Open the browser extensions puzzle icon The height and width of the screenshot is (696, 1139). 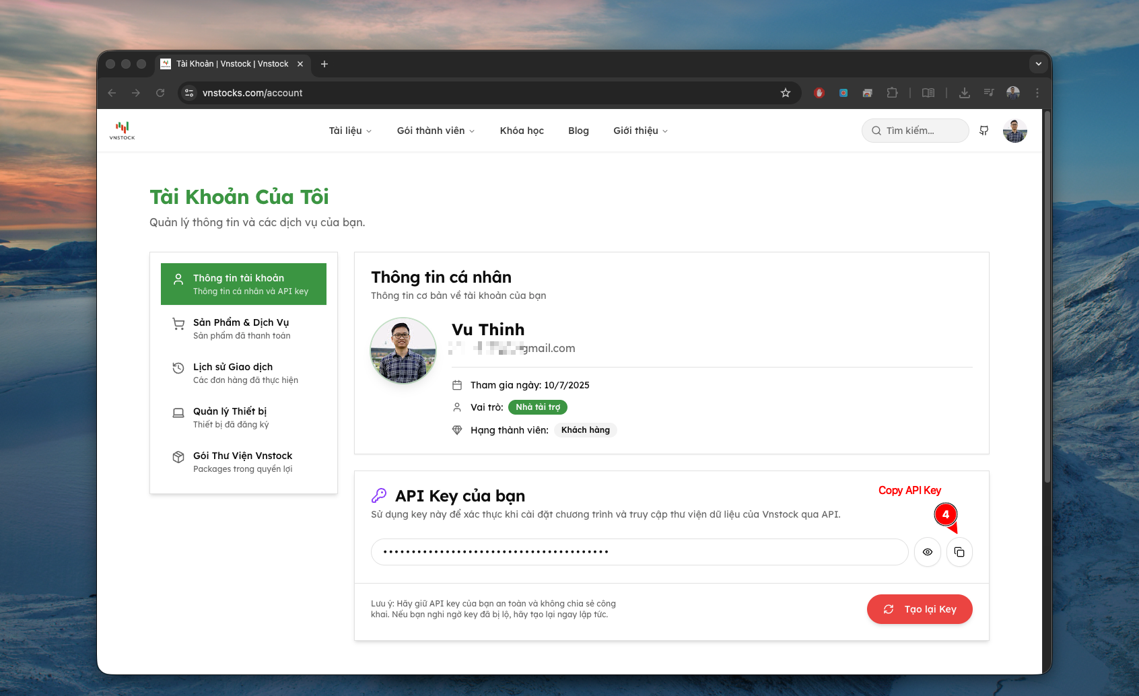click(892, 93)
